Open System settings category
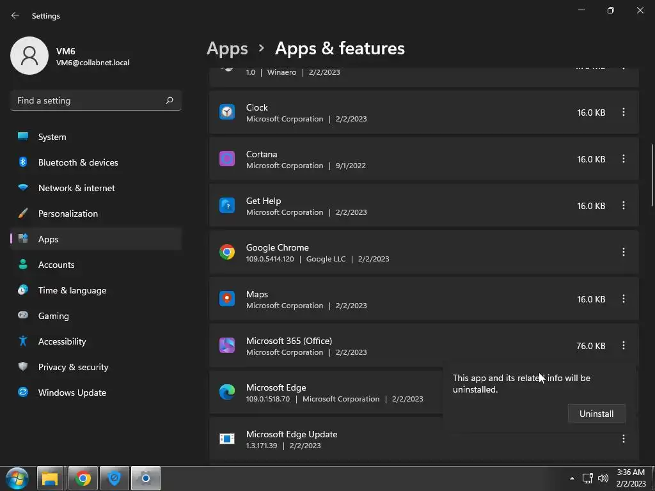The width and height of the screenshot is (655, 491). click(x=96, y=137)
